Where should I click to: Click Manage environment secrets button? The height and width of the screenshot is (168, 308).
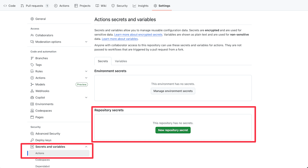(173, 91)
